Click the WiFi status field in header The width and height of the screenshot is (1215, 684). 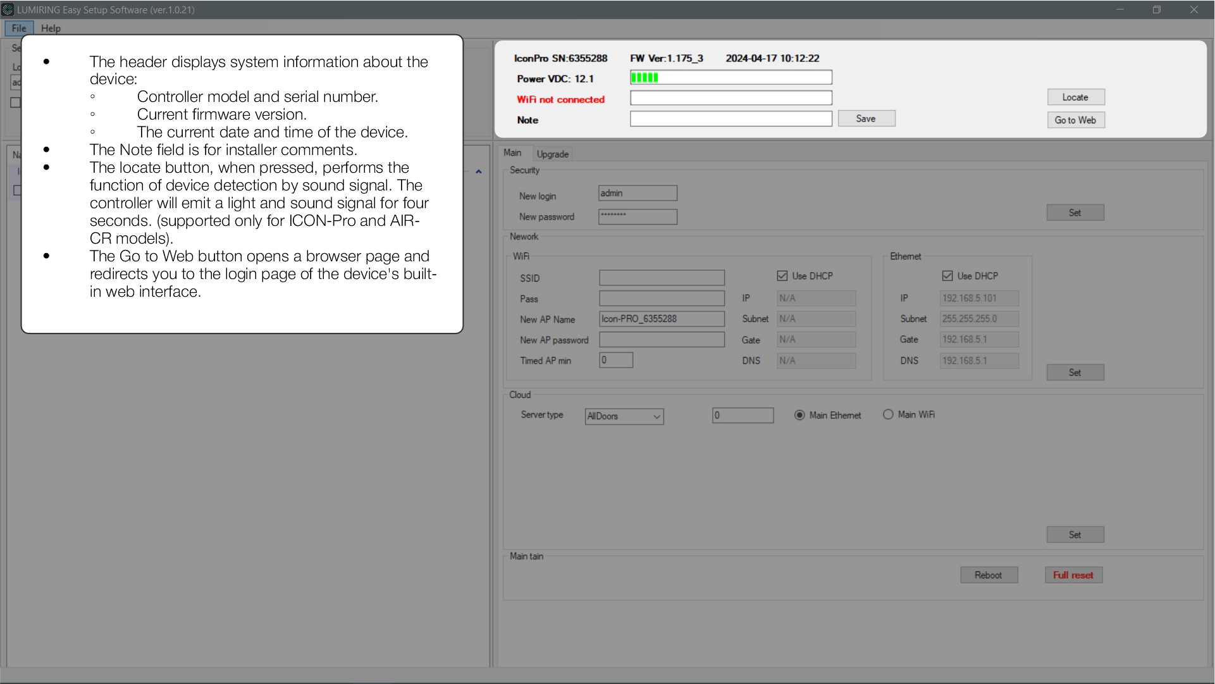coord(731,97)
